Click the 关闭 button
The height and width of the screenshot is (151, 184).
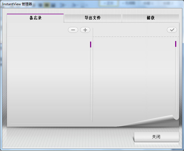[x=156, y=137]
